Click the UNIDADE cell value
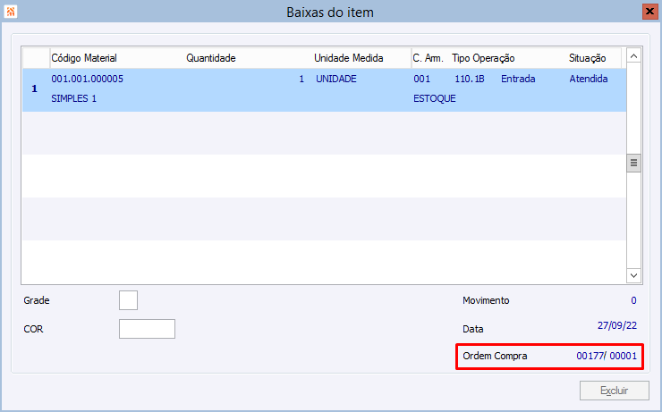 [336, 79]
